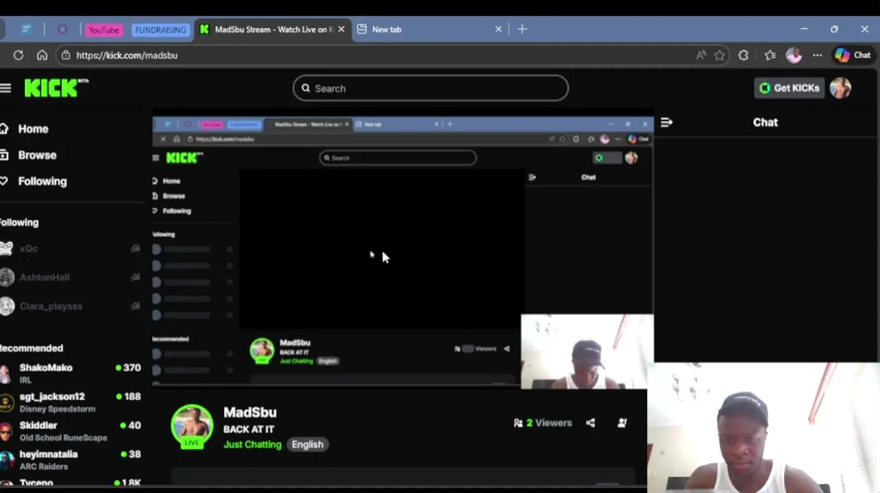Click the Read aloud icon in address bar

pos(700,55)
